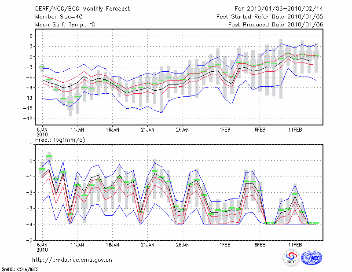Click the Fcst Produced Date line
This screenshot has width=352, height=272.
point(275,24)
